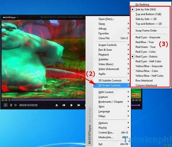Open the Capture submenu
This screenshot has width=172, height=147.
coord(111,97)
